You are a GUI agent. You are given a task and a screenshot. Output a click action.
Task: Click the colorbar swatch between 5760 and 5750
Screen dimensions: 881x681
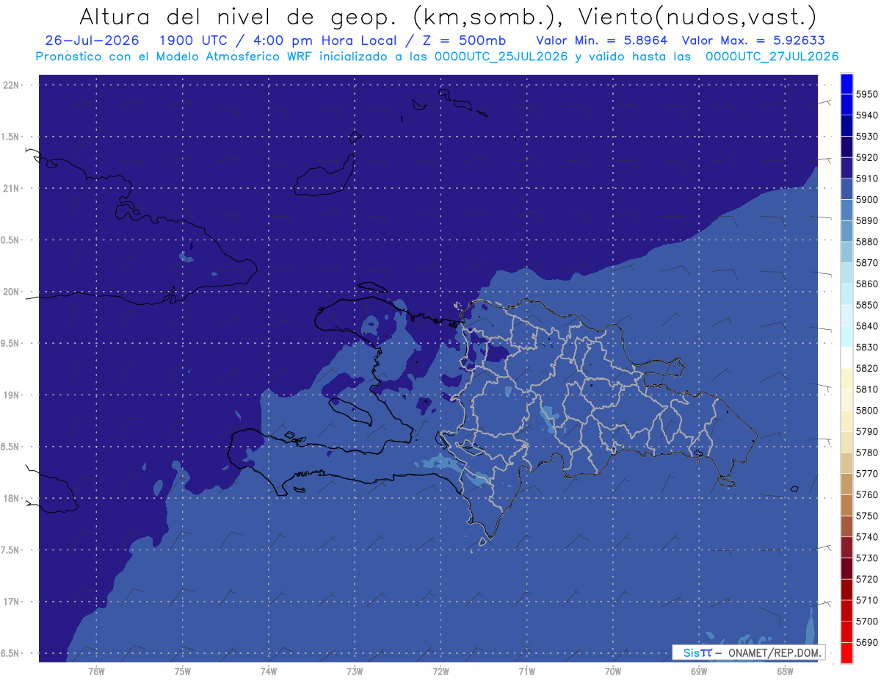coord(846,505)
